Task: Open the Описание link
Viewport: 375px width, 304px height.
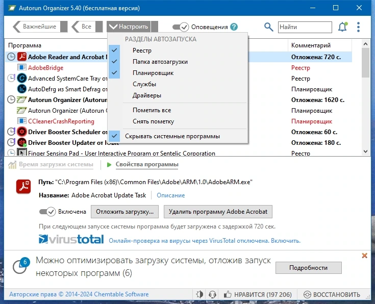Action: tap(171, 195)
